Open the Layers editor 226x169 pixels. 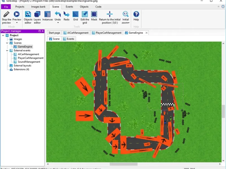tap(37, 14)
